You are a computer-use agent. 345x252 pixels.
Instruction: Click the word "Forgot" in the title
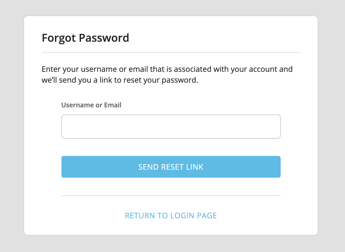point(59,38)
